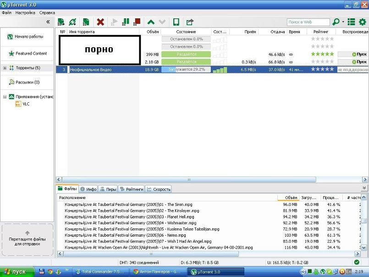Open Preferences with the green gear icon
The width and height of the screenshot is (369, 277).
click(x=363, y=22)
